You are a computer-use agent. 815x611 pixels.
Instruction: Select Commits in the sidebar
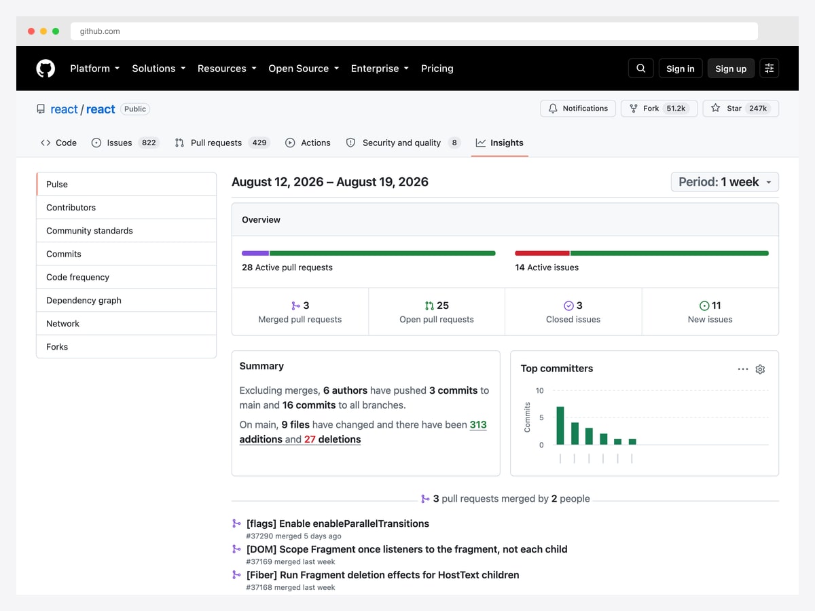click(x=126, y=254)
